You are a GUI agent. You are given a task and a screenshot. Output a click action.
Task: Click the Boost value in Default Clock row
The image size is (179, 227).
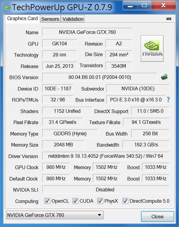(156, 178)
